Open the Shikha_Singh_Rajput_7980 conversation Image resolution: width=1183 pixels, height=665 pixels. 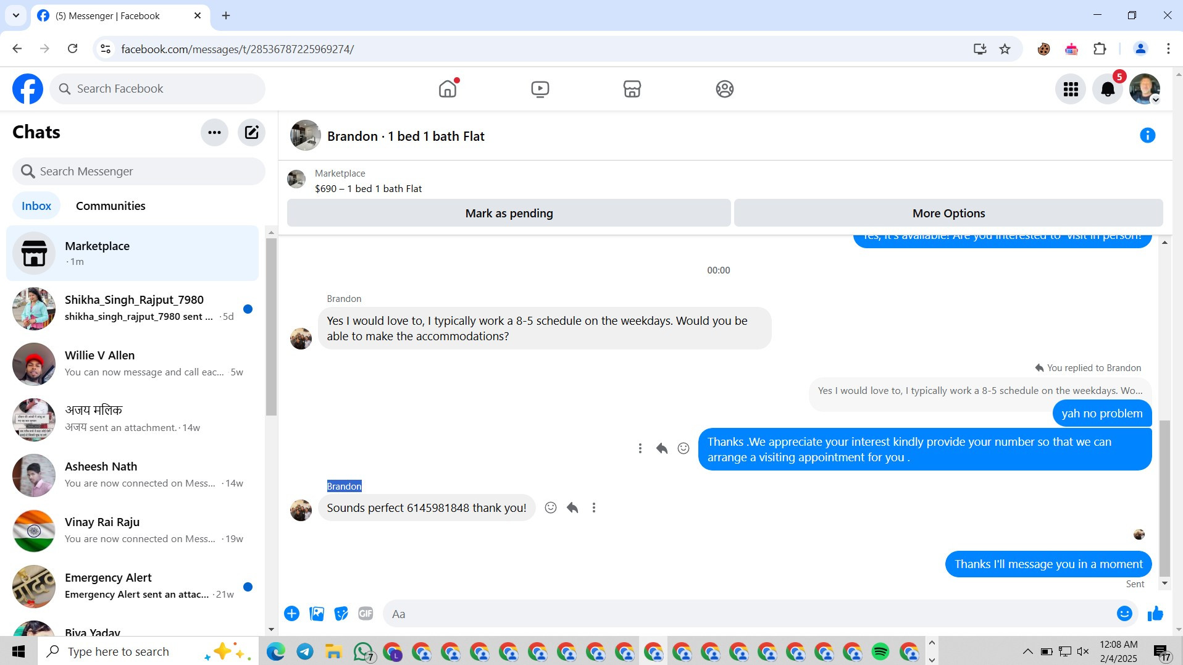(x=133, y=309)
